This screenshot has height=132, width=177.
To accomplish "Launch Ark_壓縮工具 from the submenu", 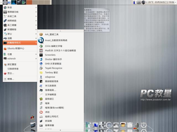I will point(52,34).
